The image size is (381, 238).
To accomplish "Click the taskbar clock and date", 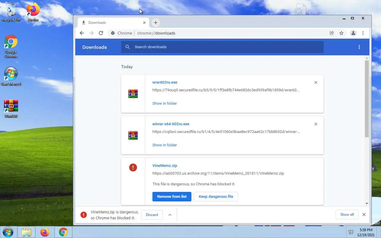I will tap(366, 232).
